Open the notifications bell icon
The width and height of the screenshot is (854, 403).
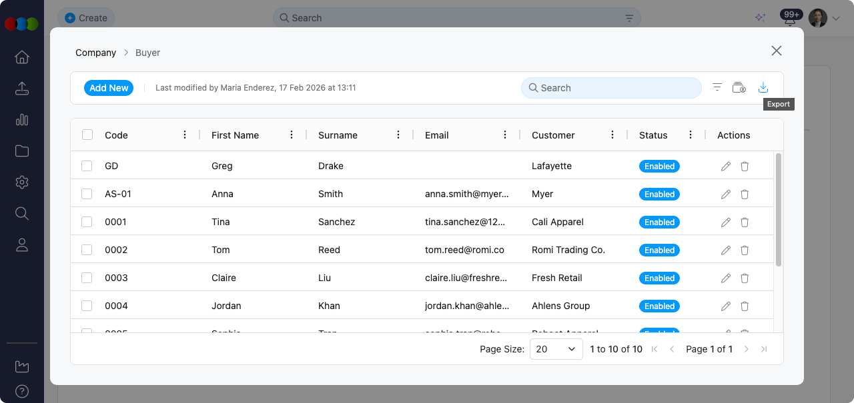(790, 21)
